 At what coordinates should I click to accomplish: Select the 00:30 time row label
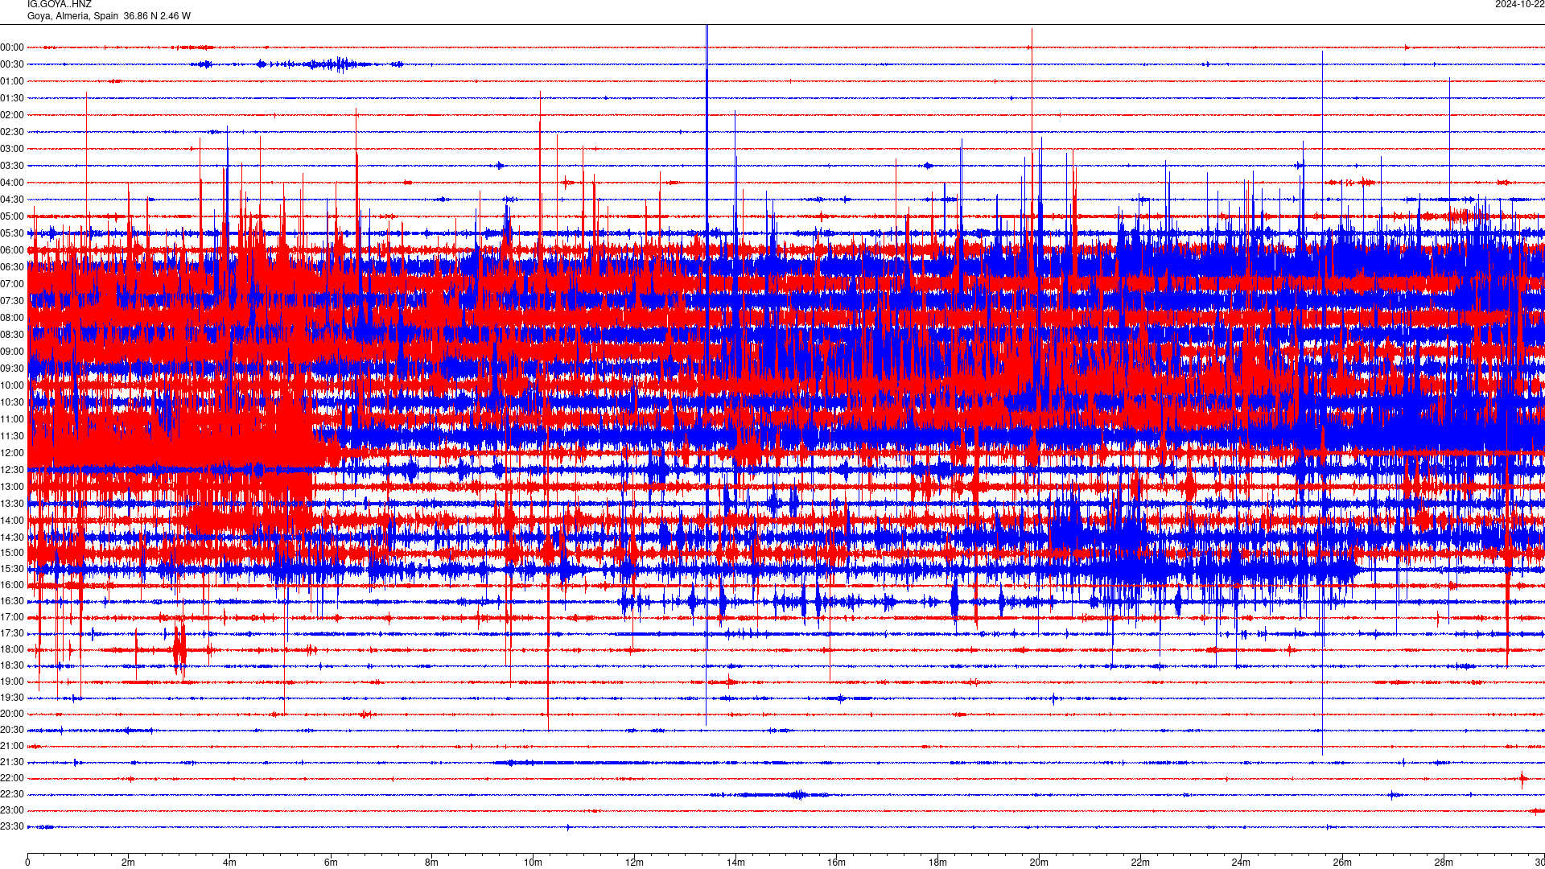12,64
